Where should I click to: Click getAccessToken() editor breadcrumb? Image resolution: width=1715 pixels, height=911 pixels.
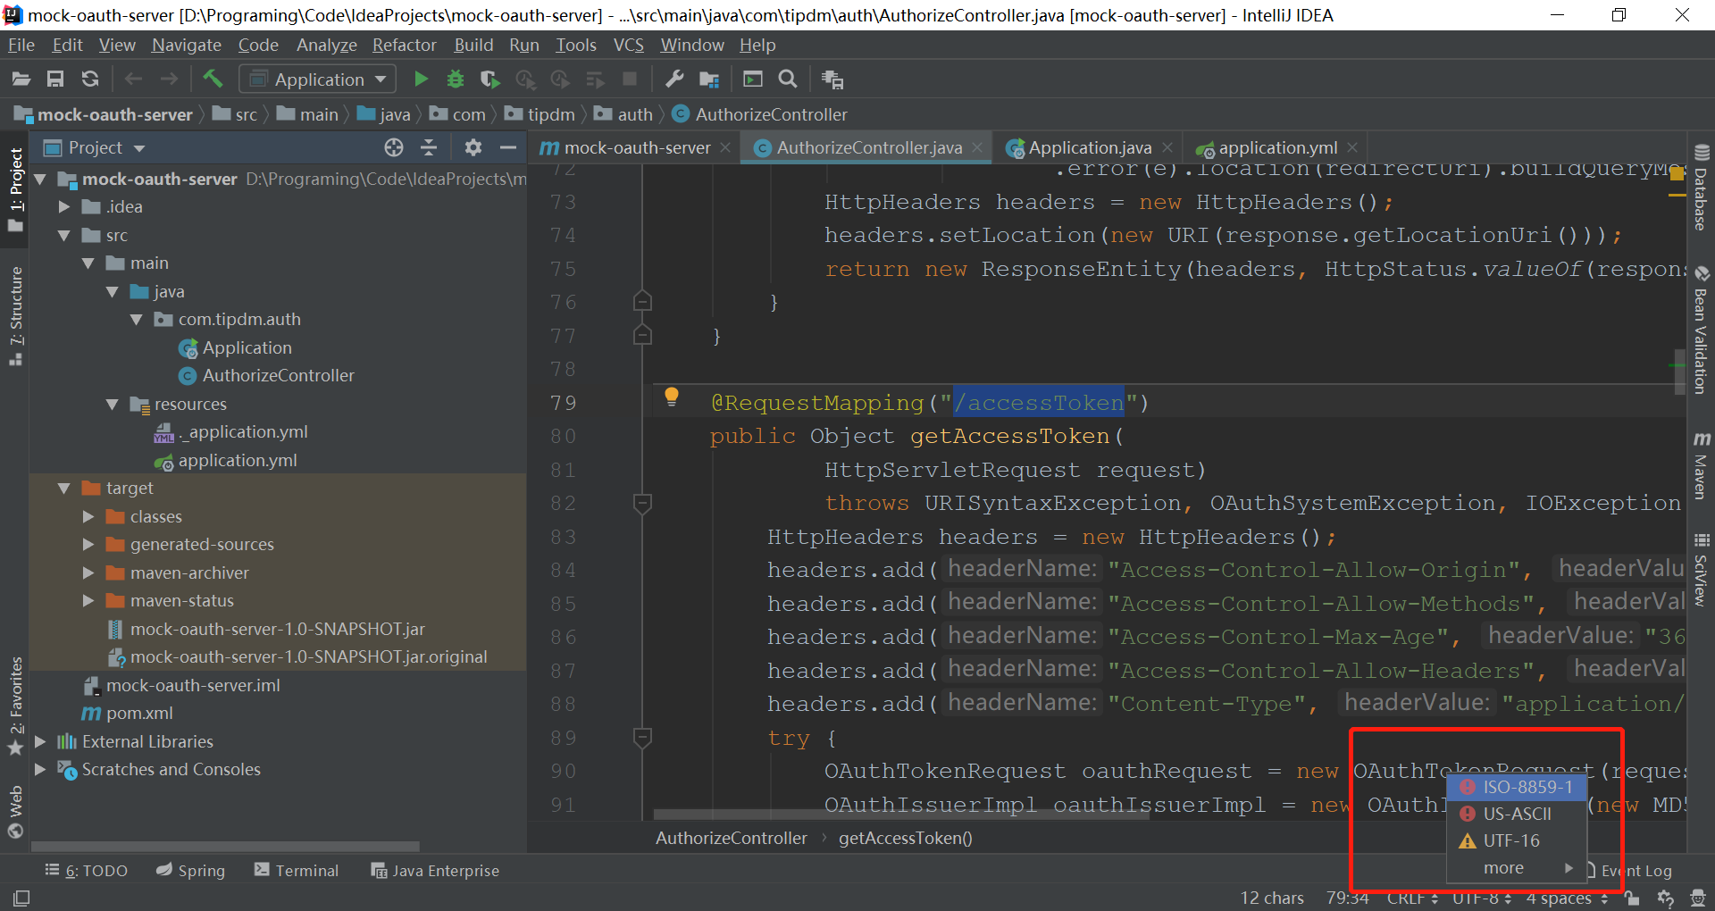(905, 839)
